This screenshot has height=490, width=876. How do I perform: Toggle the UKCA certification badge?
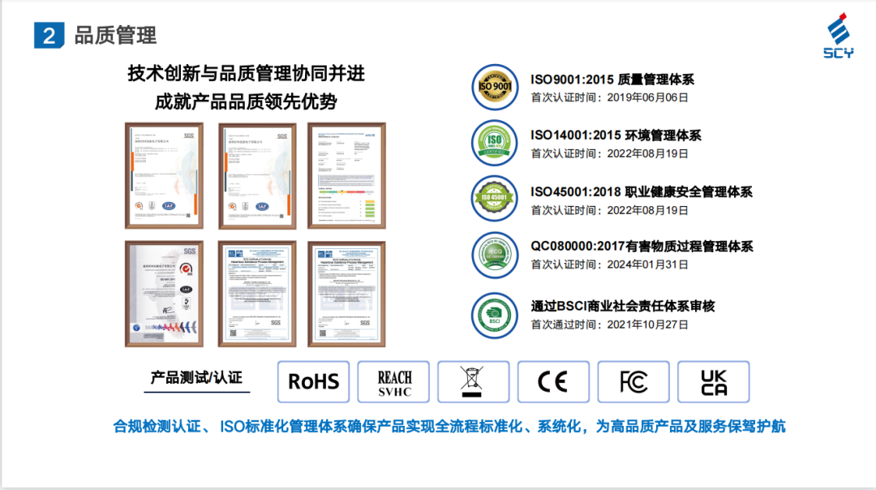point(714,381)
